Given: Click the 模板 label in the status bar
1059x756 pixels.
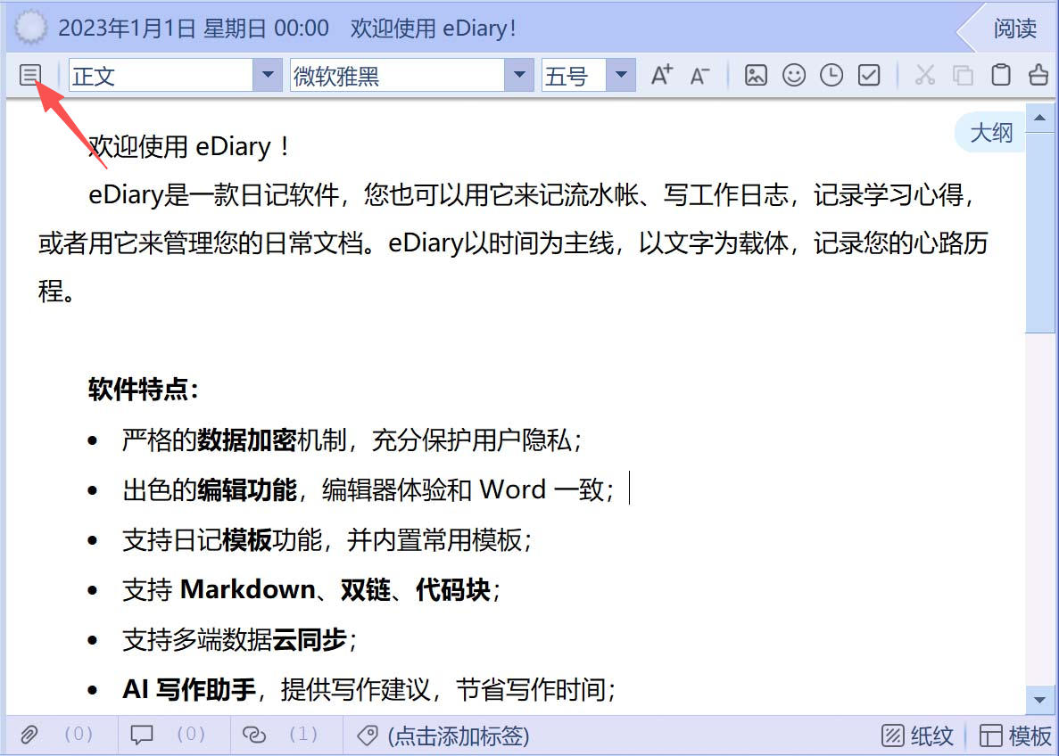Looking at the screenshot, I should click(1030, 735).
